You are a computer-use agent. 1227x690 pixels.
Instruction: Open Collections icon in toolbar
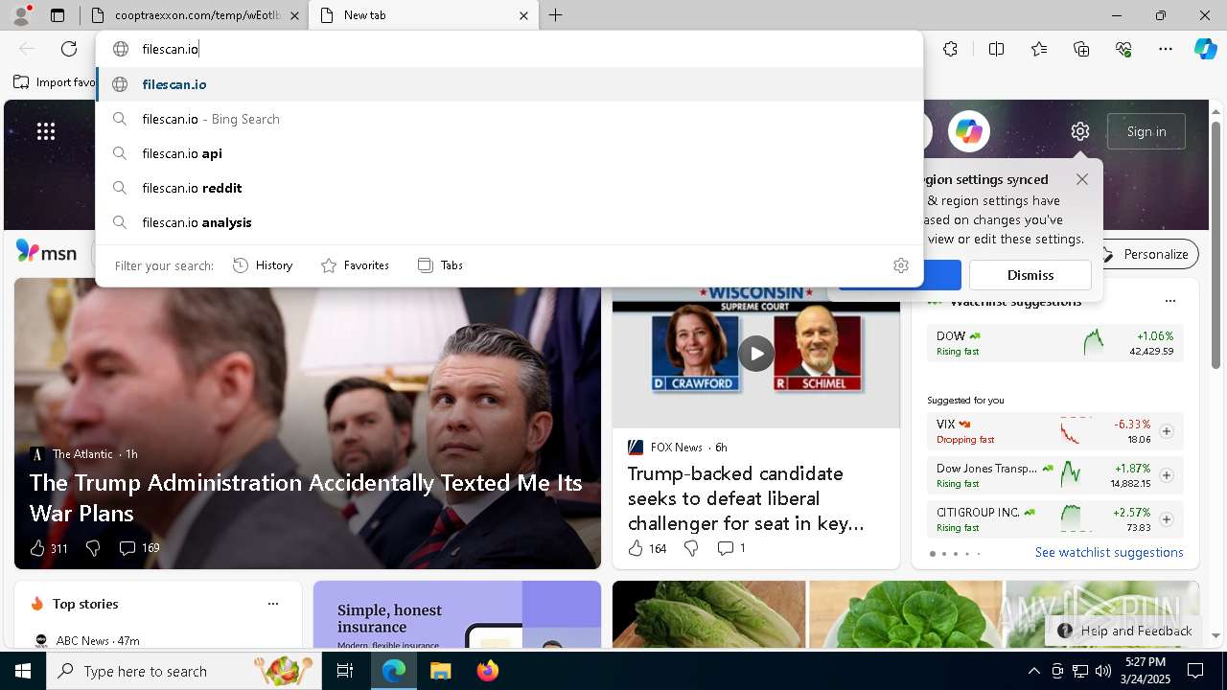(1081, 49)
